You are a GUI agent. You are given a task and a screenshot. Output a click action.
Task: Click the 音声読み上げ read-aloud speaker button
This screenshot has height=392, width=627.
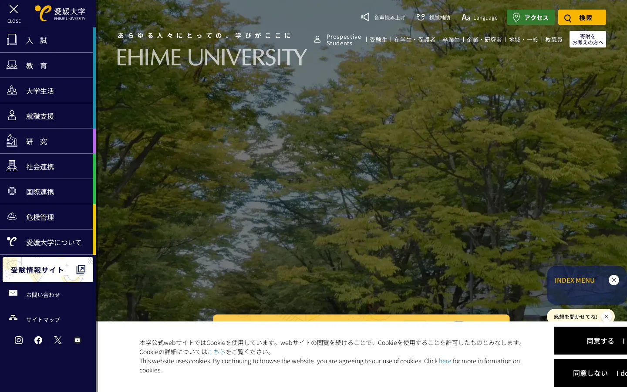tap(383, 17)
